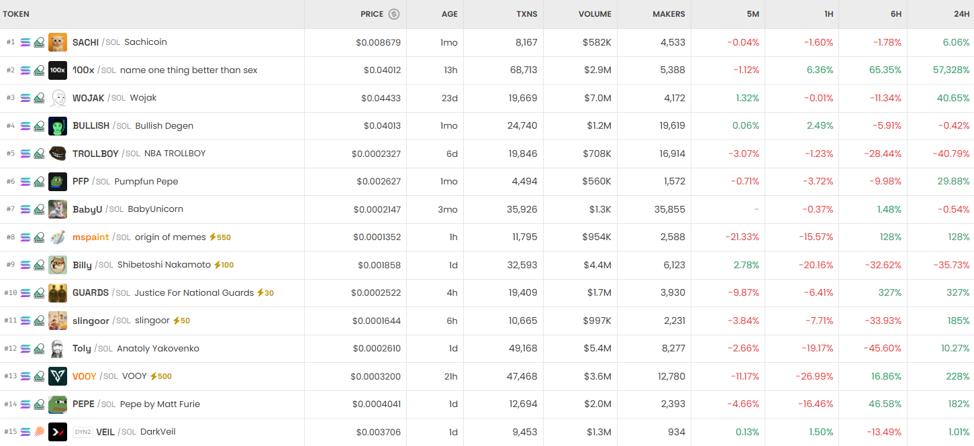Click the Solana icon on the slingoor row
Viewport: 974px width, 446px height.
click(25, 321)
